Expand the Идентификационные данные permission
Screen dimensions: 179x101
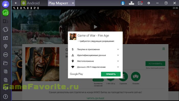(95, 55)
